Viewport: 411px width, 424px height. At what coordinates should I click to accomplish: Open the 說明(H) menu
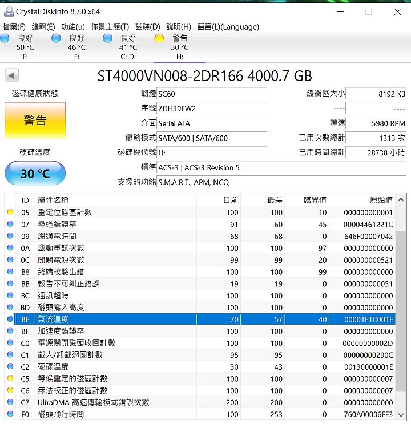pyautogui.click(x=179, y=27)
